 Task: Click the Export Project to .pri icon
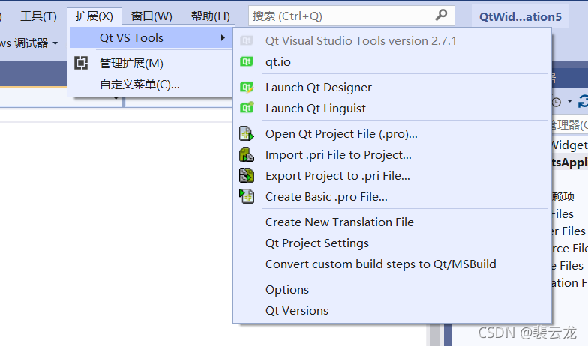point(247,175)
